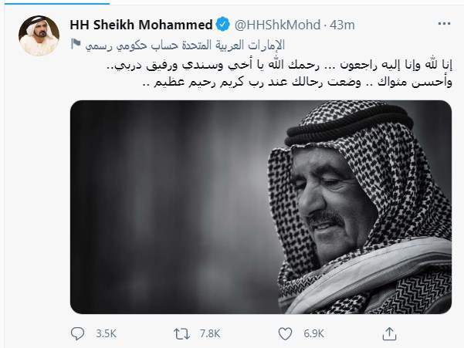Open the black-and-white tweet photo

point(262,207)
